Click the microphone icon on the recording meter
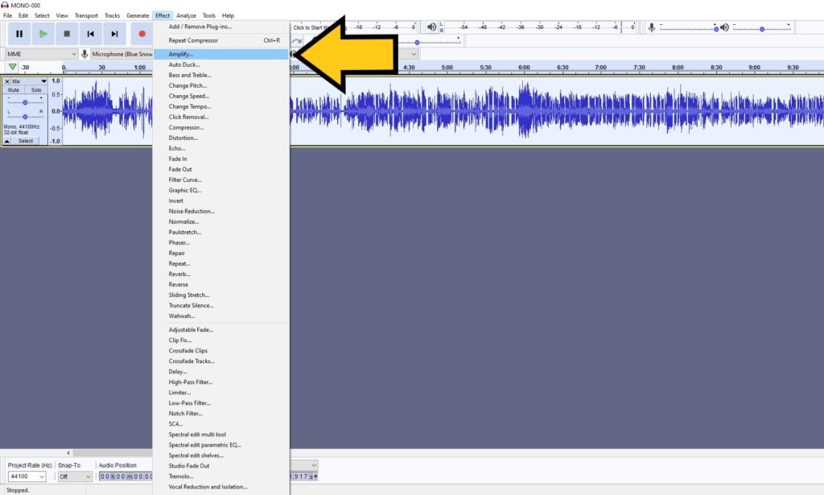The image size is (824, 495). tap(653, 27)
